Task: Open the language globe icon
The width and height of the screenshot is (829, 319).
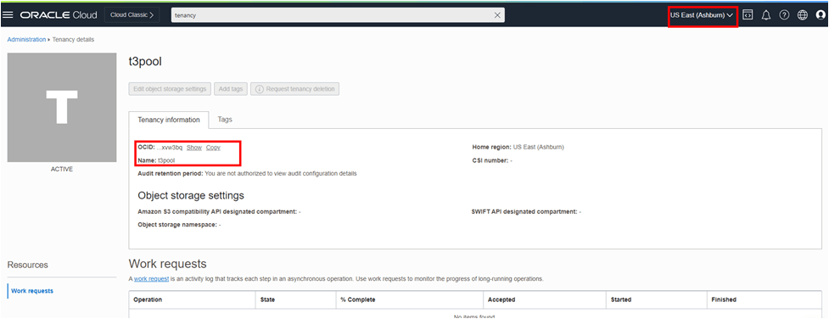Action: [803, 14]
